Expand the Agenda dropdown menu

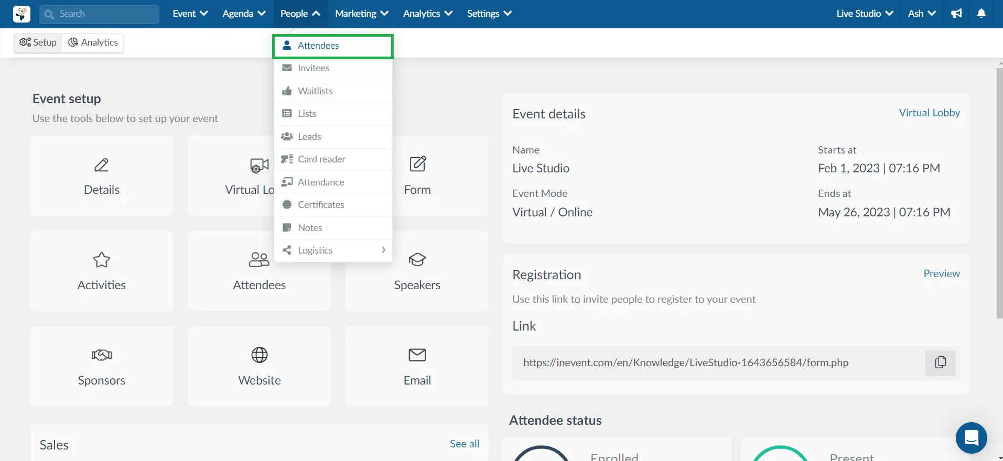244,14
